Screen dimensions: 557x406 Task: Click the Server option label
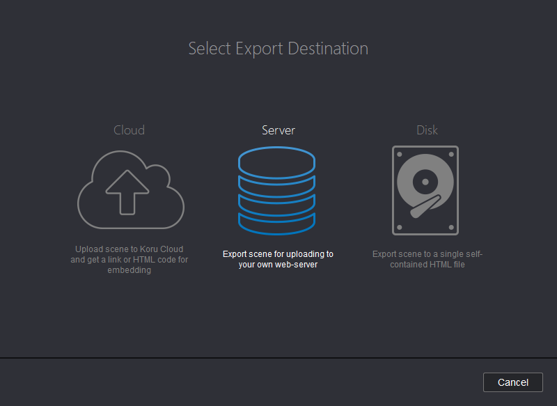click(x=278, y=130)
